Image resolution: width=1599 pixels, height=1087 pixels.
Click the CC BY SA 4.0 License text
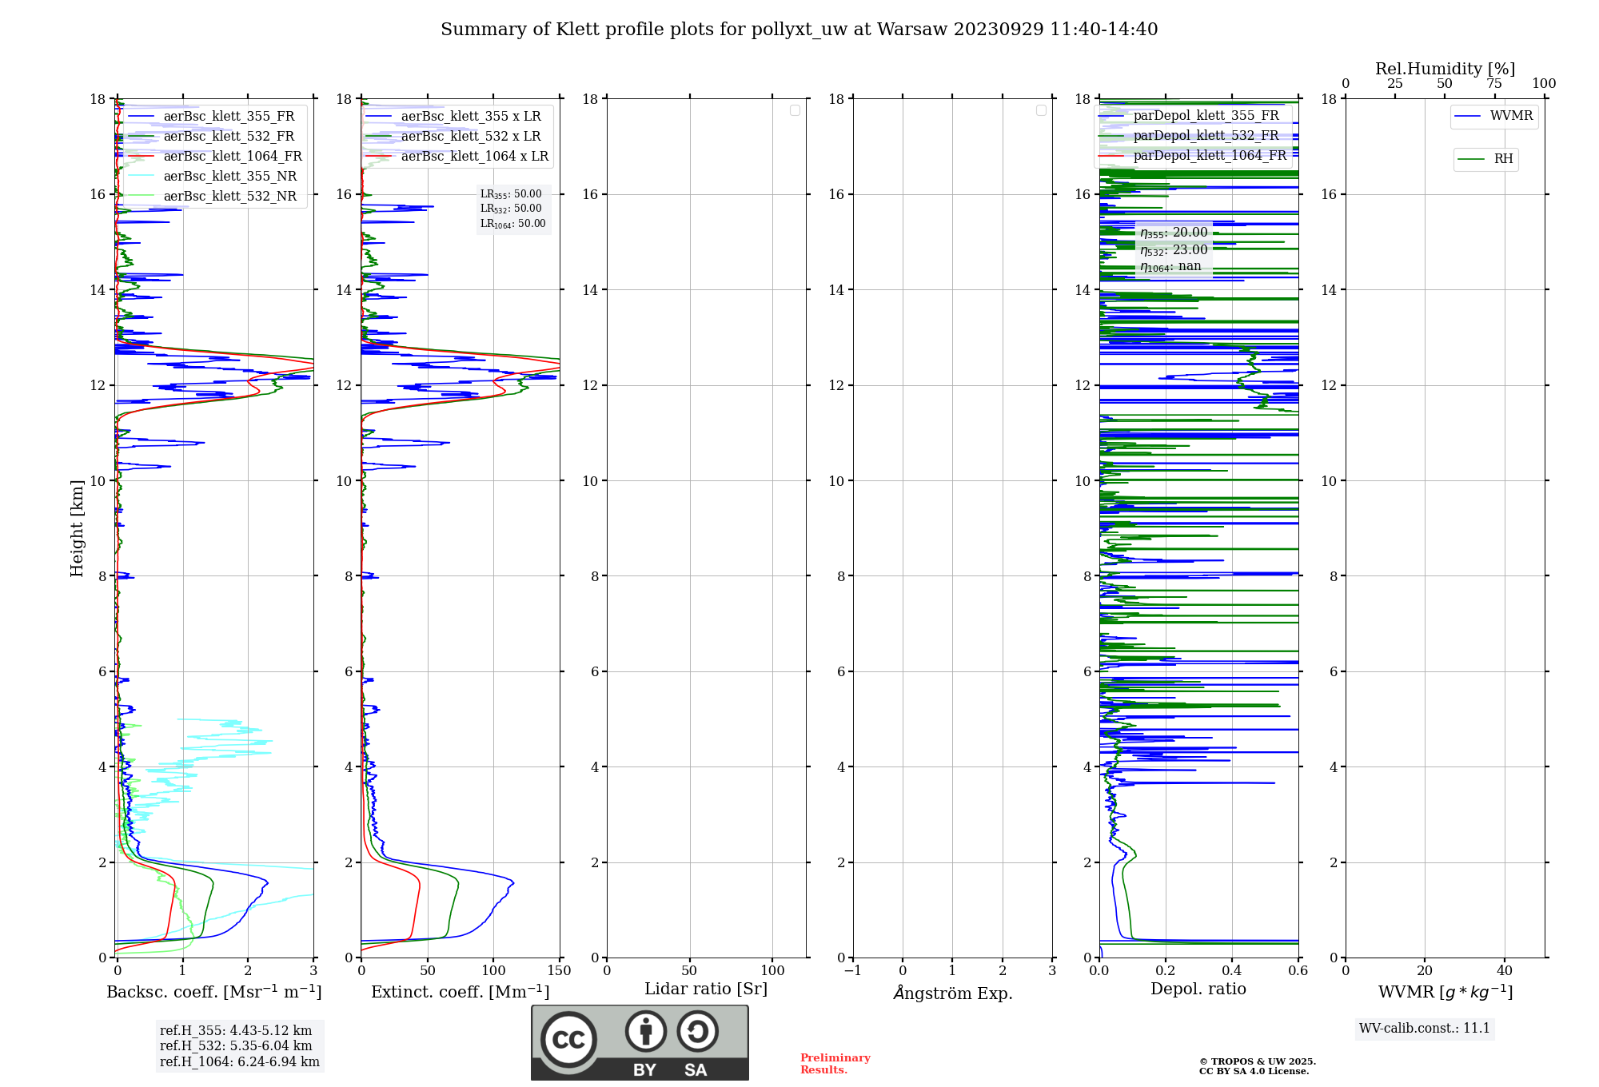point(1254,1072)
